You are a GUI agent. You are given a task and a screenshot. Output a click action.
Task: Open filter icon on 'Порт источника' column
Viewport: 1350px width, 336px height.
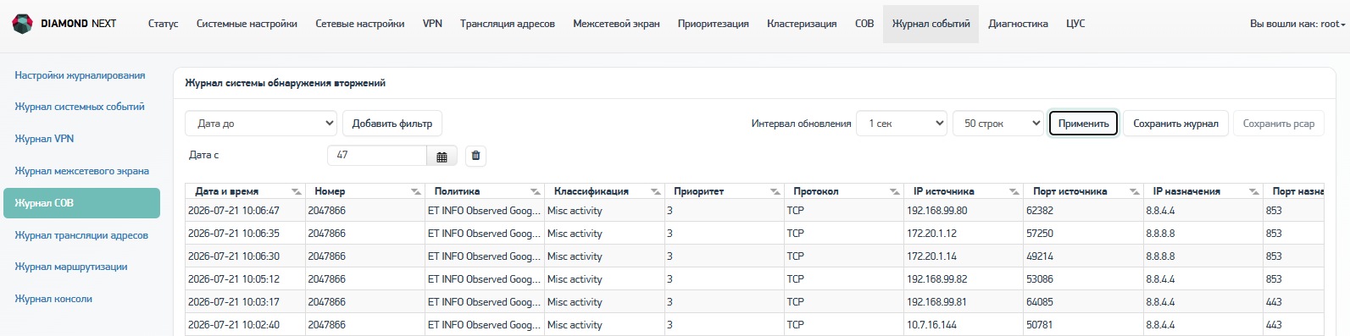[x=1134, y=191]
